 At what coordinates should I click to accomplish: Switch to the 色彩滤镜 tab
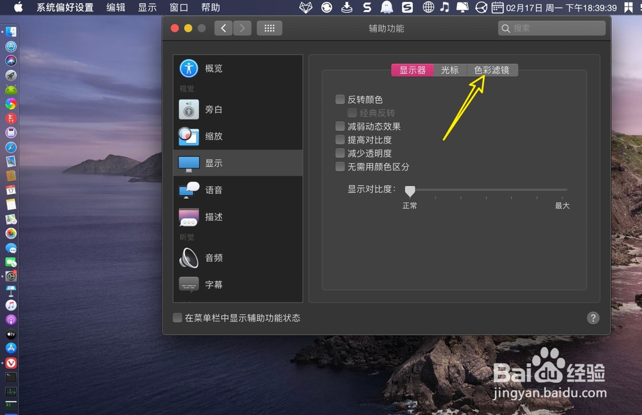point(492,70)
